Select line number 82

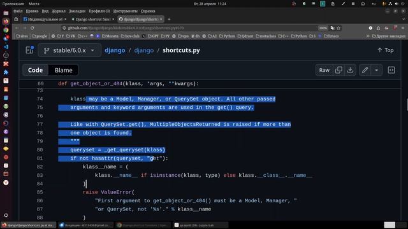[x=40, y=167]
